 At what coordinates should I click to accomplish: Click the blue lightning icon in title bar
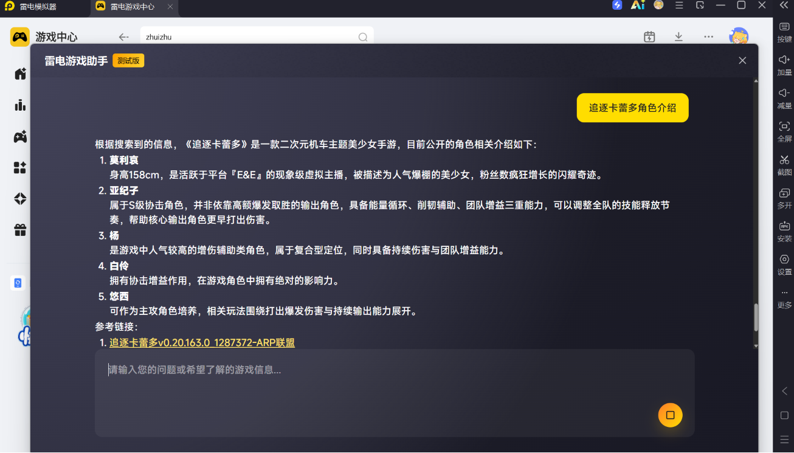[617, 5]
